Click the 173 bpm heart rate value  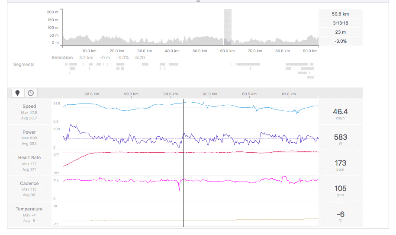(340, 163)
